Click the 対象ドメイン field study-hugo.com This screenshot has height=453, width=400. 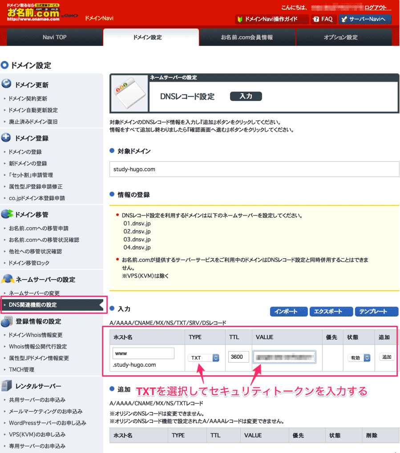[x=254, y=169]
